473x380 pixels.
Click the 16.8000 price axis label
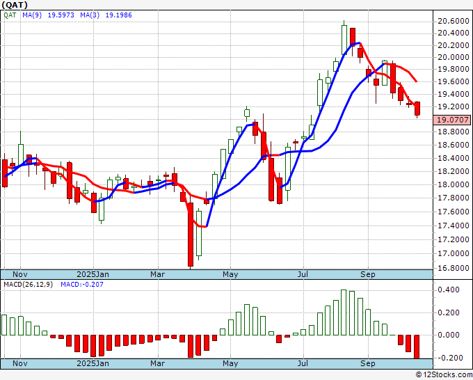(x=453, y=268)
